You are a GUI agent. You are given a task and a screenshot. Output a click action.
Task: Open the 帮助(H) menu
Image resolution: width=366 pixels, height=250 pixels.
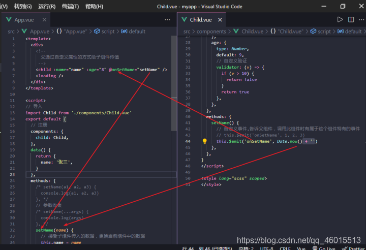[94, 7]
